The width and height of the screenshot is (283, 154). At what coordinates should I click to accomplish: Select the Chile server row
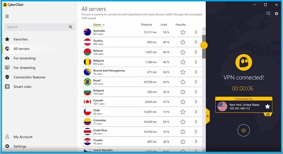tap(141, 112)
